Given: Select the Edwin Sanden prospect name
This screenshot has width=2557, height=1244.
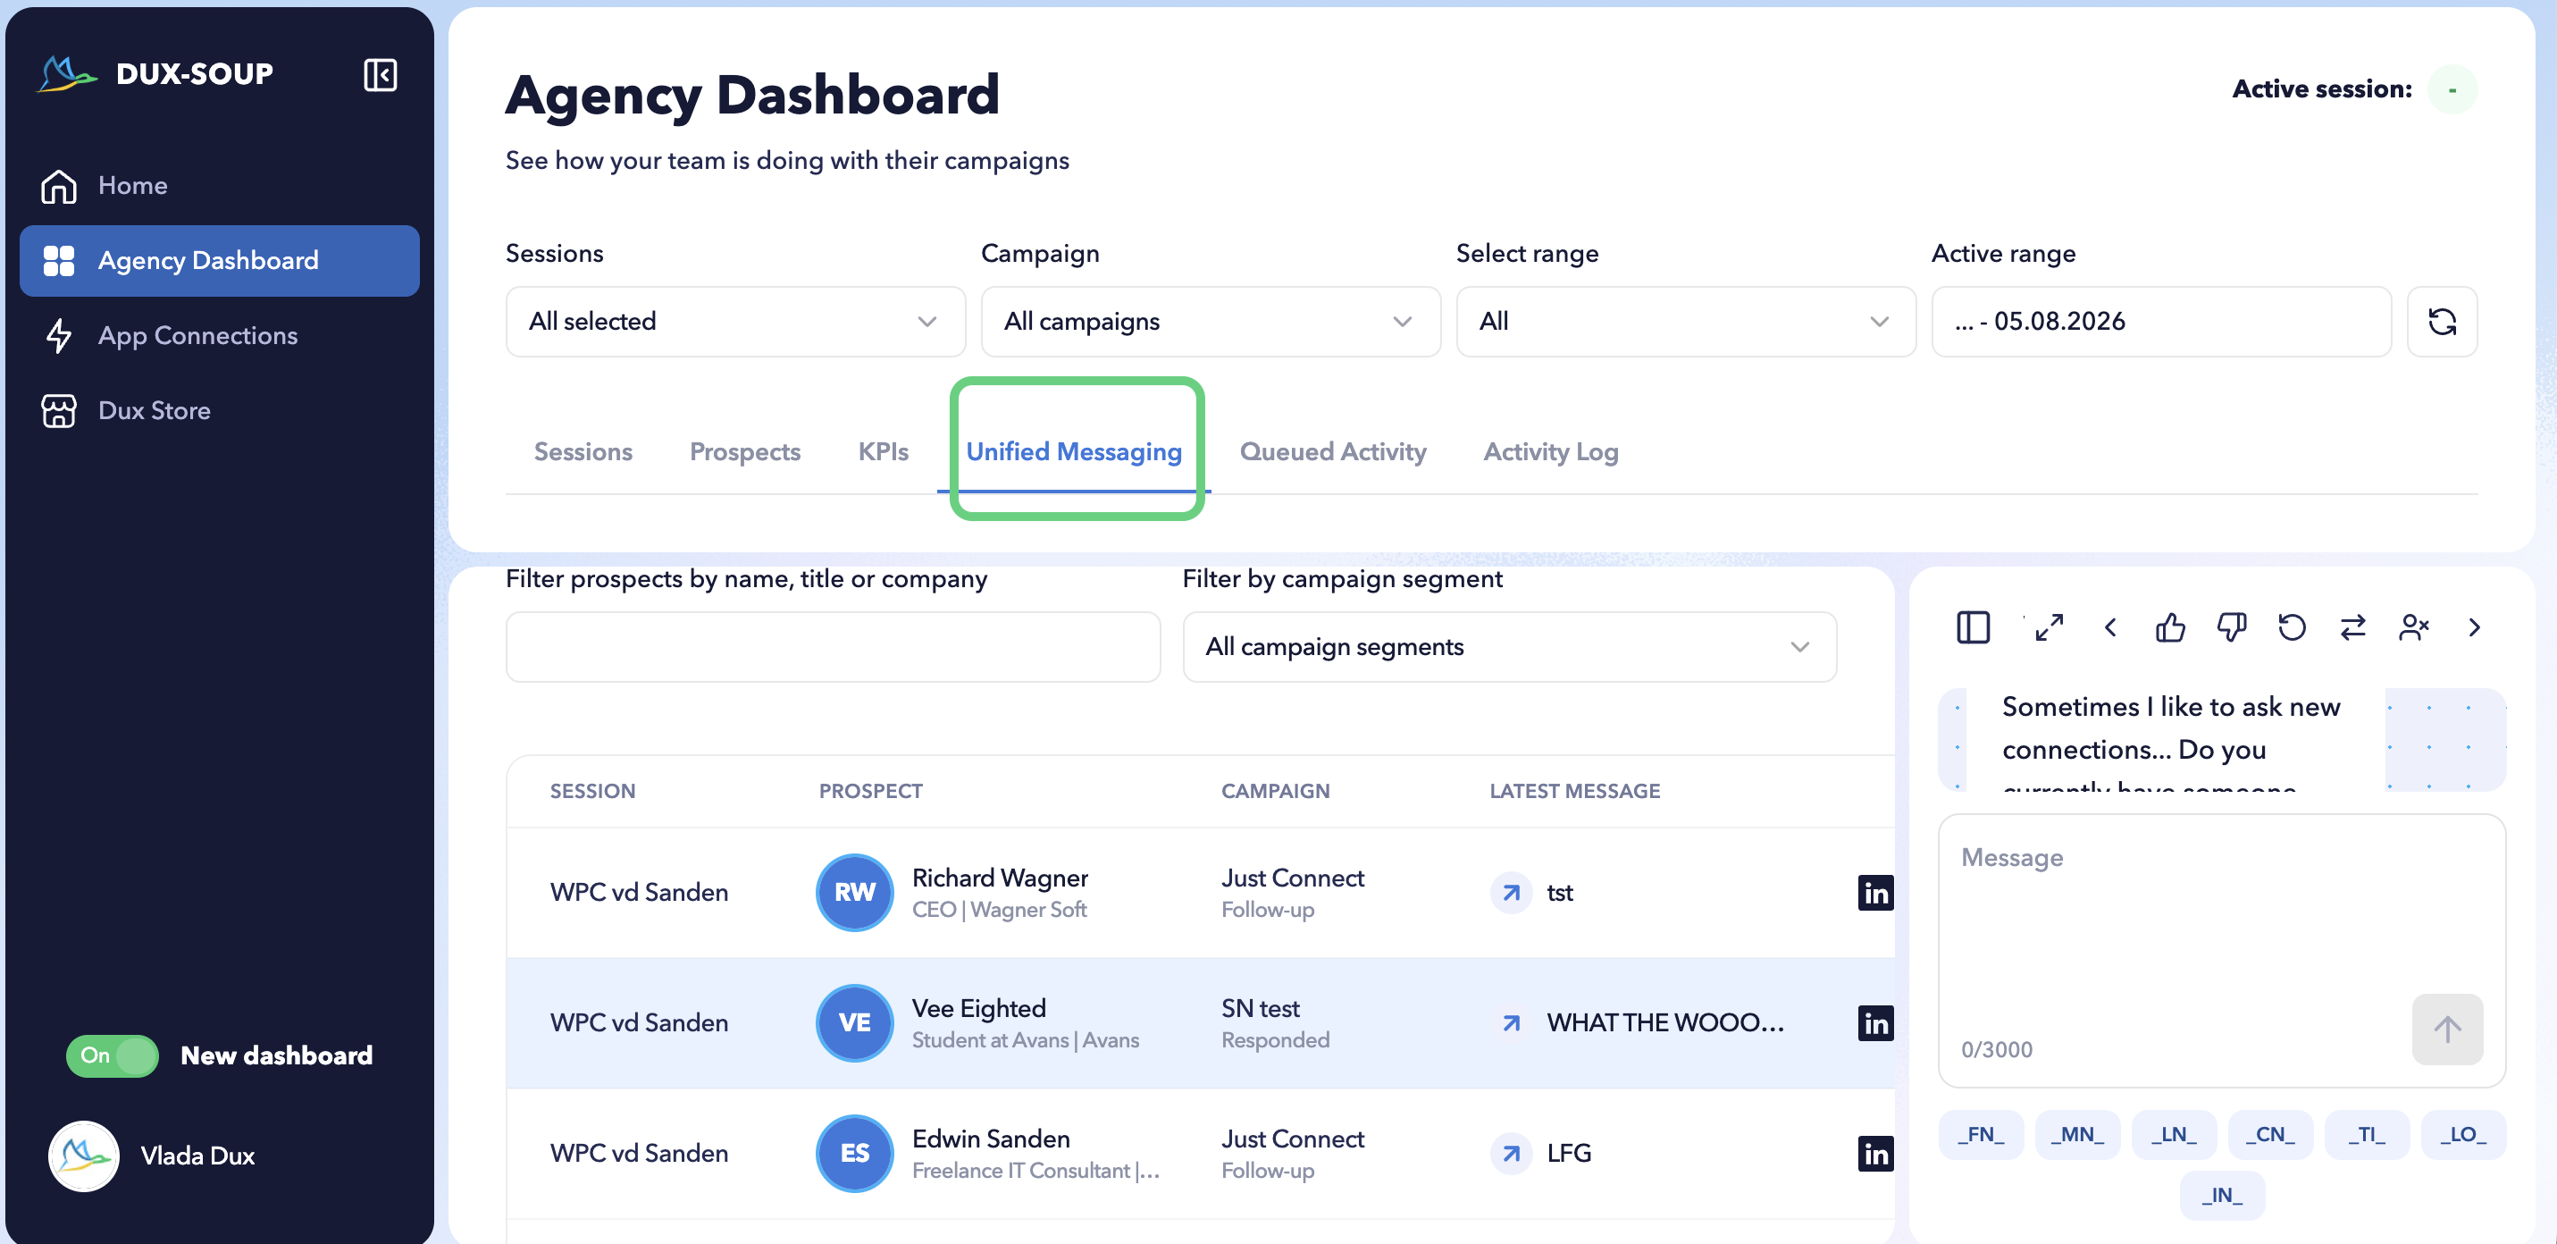Looking at the screenshot, I should pos(991,1138).
